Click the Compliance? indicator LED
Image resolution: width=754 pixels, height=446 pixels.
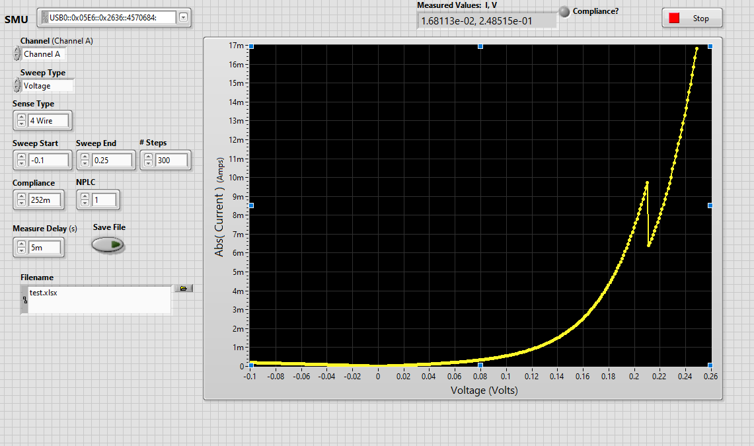564,11
